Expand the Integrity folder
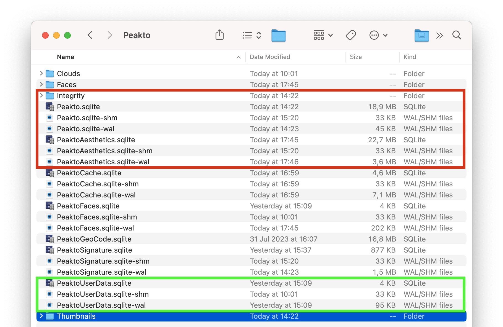 point(41,95)
